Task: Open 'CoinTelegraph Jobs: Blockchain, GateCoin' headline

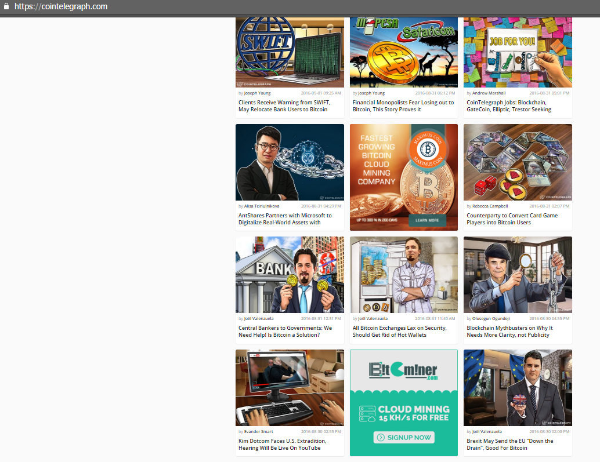Action: (509, 106)
